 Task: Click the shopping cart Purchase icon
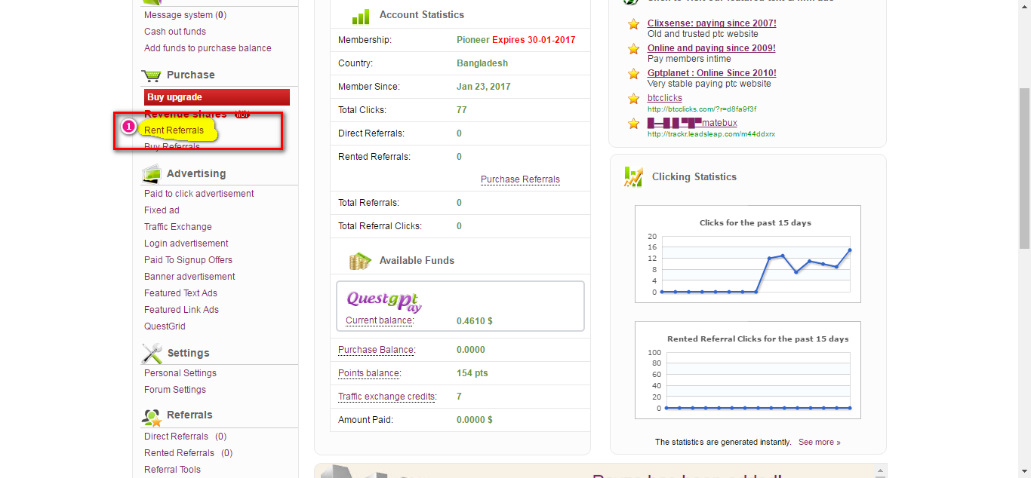point(151,75)
